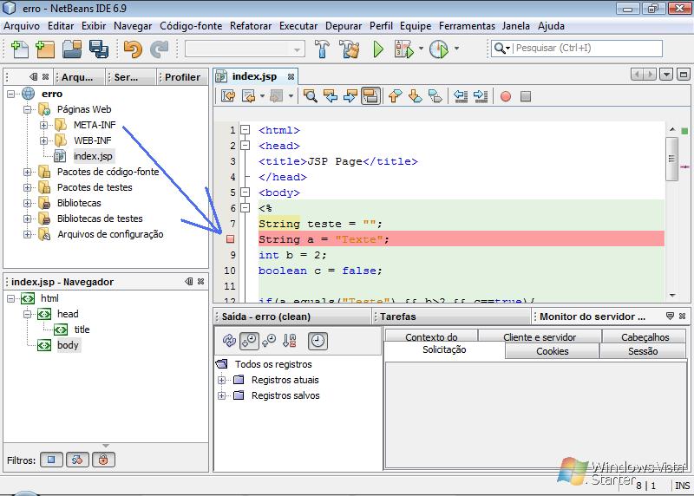Collapse the code fold at line 1

click(x=246, y=130)
